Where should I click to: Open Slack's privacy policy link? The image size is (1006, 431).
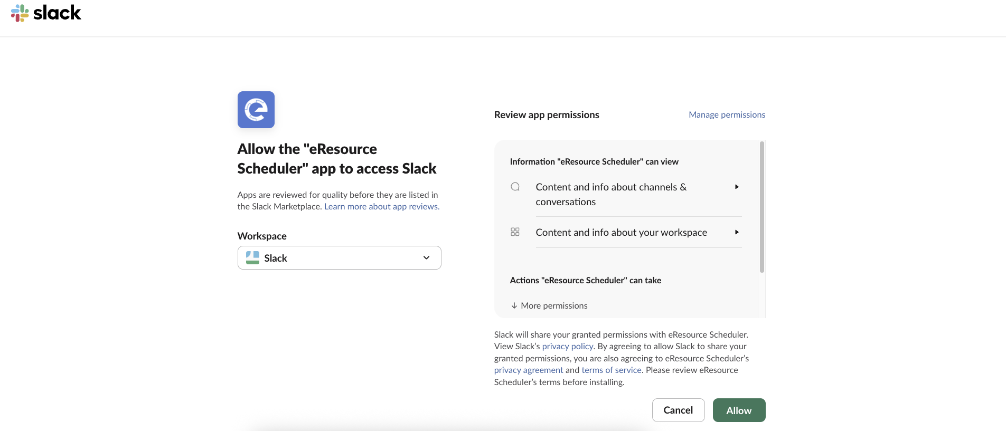point(568,346)
